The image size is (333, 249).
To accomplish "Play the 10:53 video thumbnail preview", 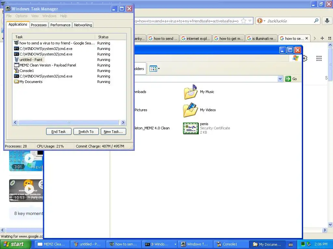I will click(29, 189).
